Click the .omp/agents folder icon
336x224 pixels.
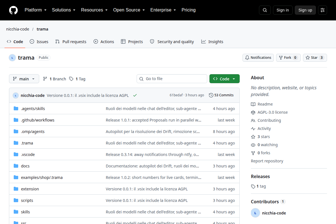[16, 132]
